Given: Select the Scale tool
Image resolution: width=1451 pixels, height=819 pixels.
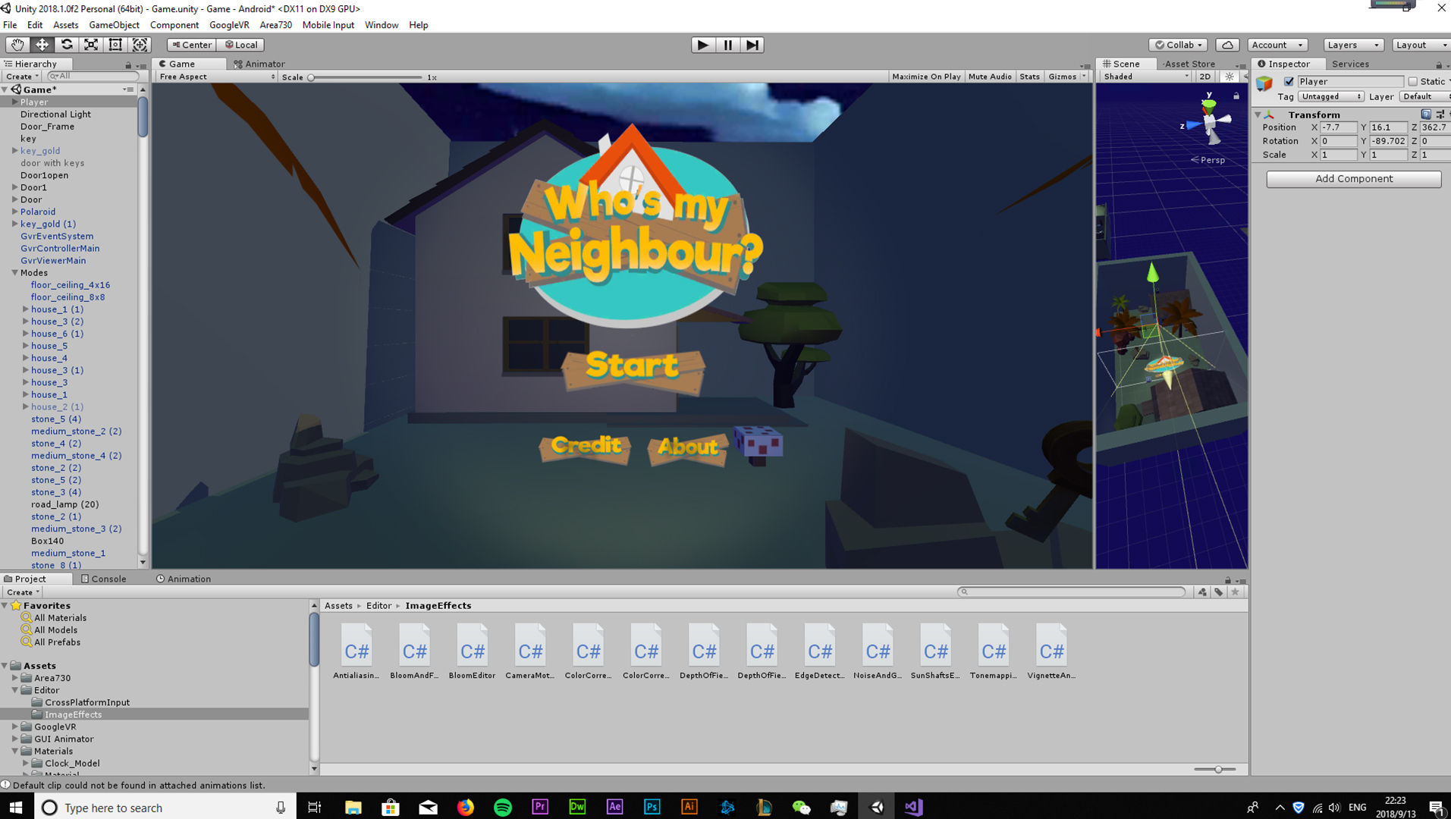Looking at the screenshot, I should click(x=91, y=45).
